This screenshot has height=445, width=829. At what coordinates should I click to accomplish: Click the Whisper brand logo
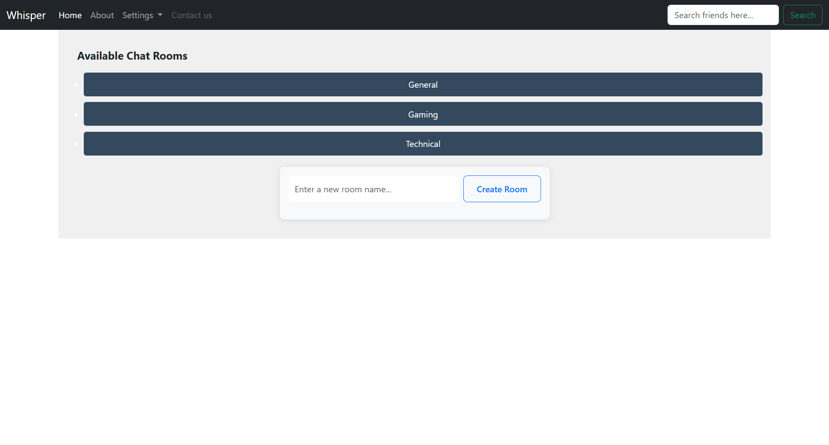point(26,15)
